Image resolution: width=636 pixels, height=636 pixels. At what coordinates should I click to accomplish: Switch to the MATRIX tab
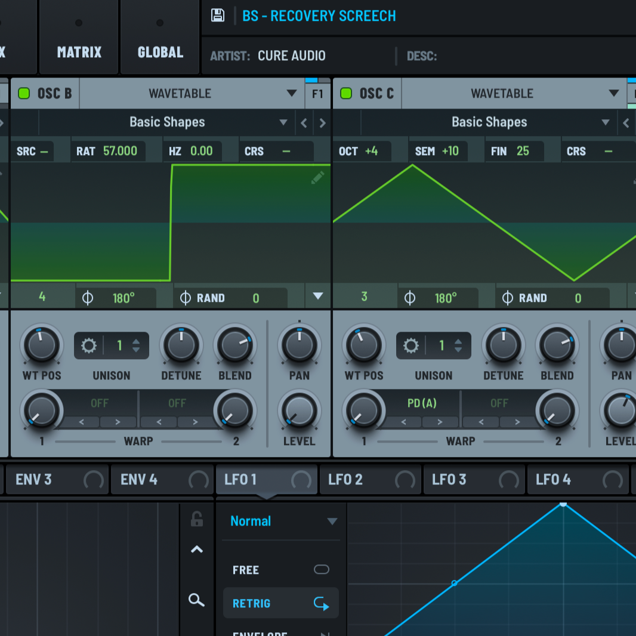pyautogui.click(x=79, y=52)
